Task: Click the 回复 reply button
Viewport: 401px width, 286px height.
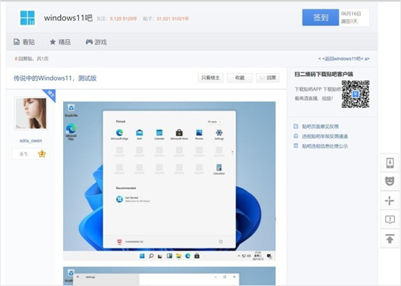Action: coord(268,77)
